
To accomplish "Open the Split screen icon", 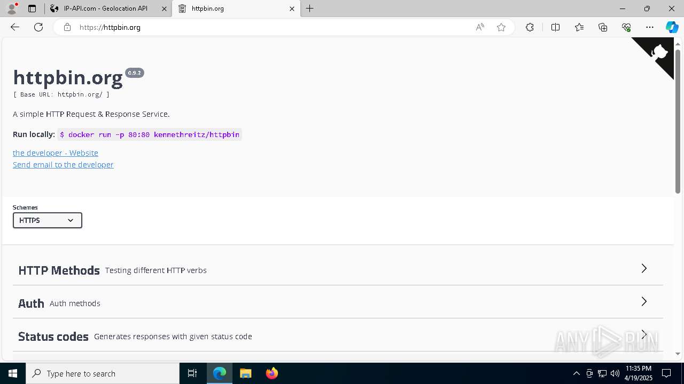I will [555, 27].
